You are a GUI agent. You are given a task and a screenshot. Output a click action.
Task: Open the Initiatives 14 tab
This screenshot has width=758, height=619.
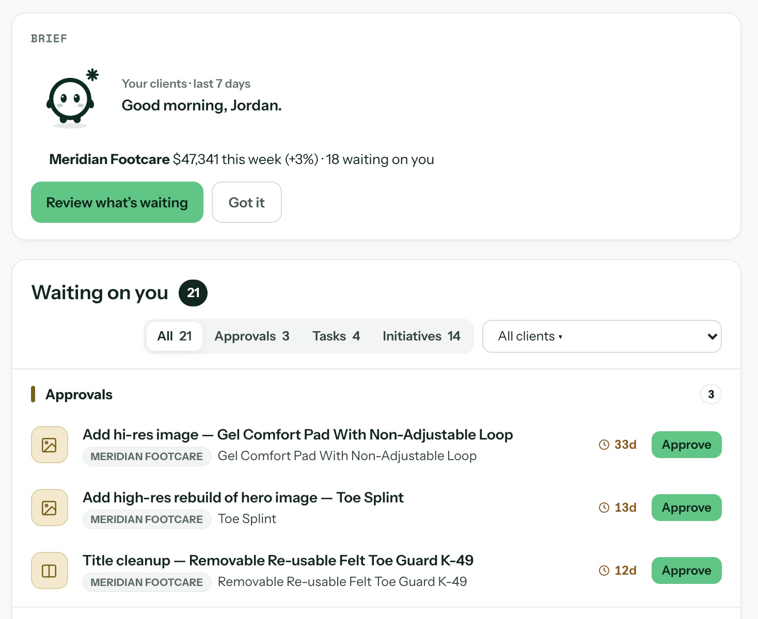click(x=421, y=336)
